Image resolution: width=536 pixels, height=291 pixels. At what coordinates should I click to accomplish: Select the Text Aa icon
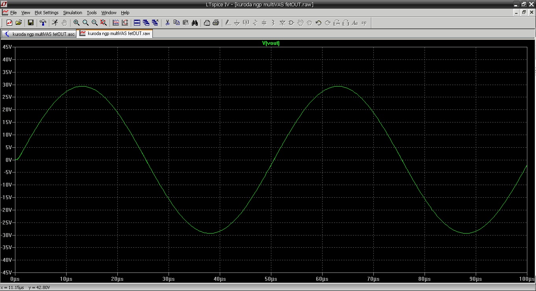coord(355,23)
